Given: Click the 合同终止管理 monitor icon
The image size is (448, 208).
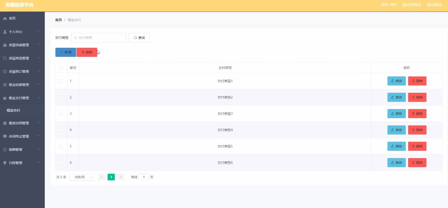Looking at the screenshot, I should [5, 136].
